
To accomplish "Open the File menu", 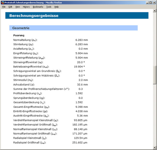I will (4, 7).
